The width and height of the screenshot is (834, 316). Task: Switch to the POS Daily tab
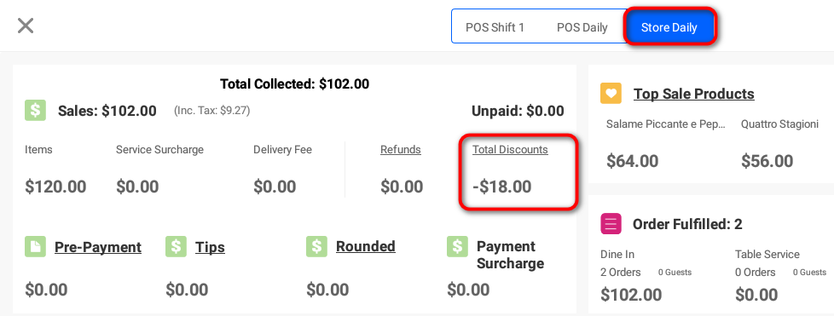[x=582, y=27]
